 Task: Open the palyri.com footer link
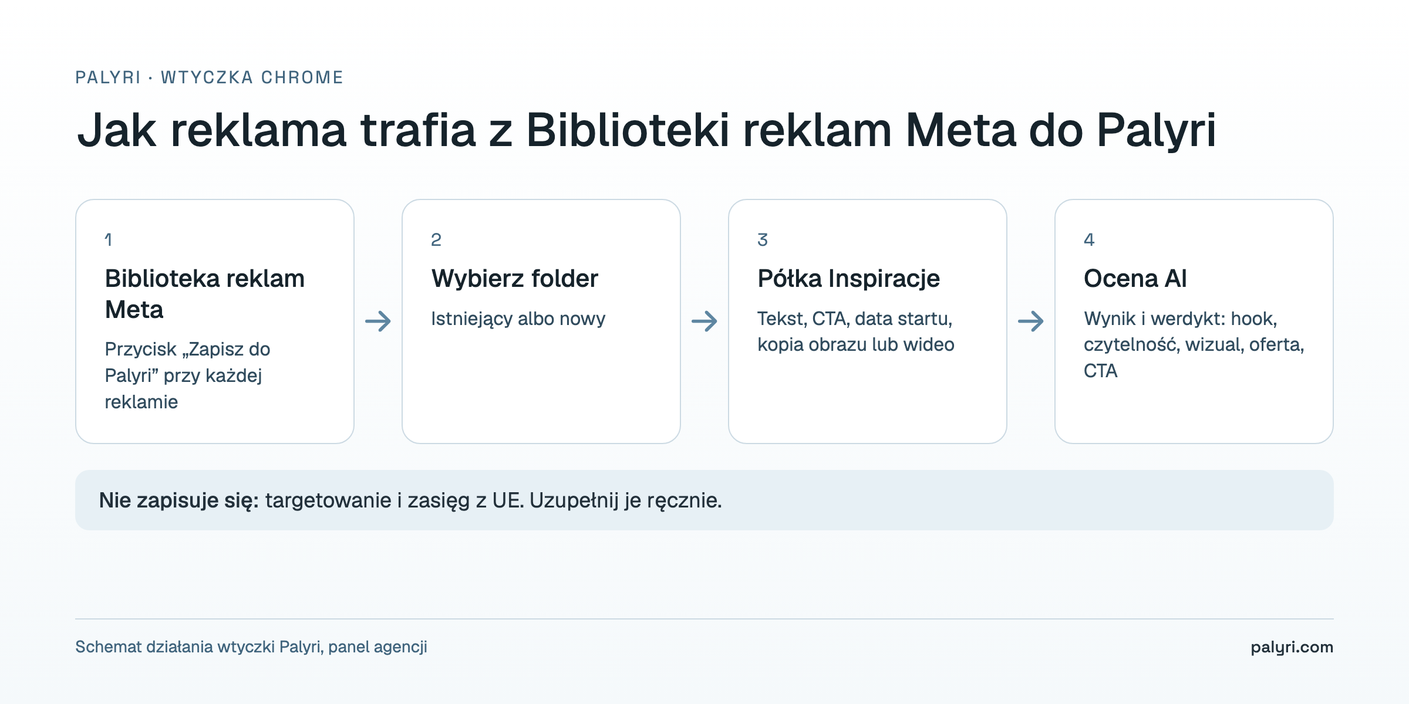1292,647
